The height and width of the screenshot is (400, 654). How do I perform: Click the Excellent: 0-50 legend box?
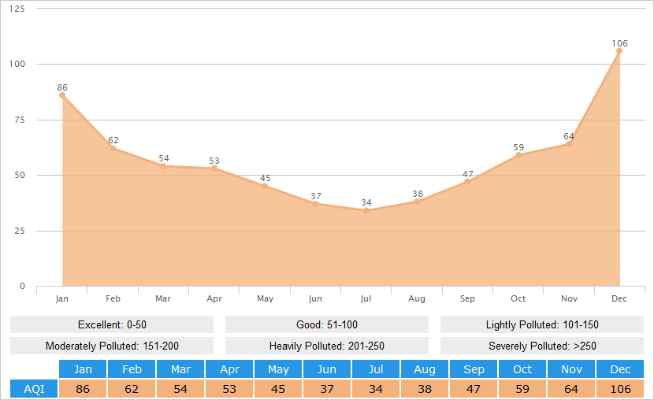112,324
